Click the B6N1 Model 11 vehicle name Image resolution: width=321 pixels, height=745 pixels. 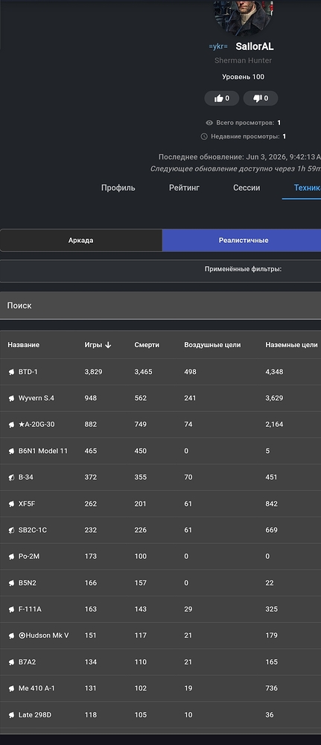pyautogui.click(x=43, y=451)
